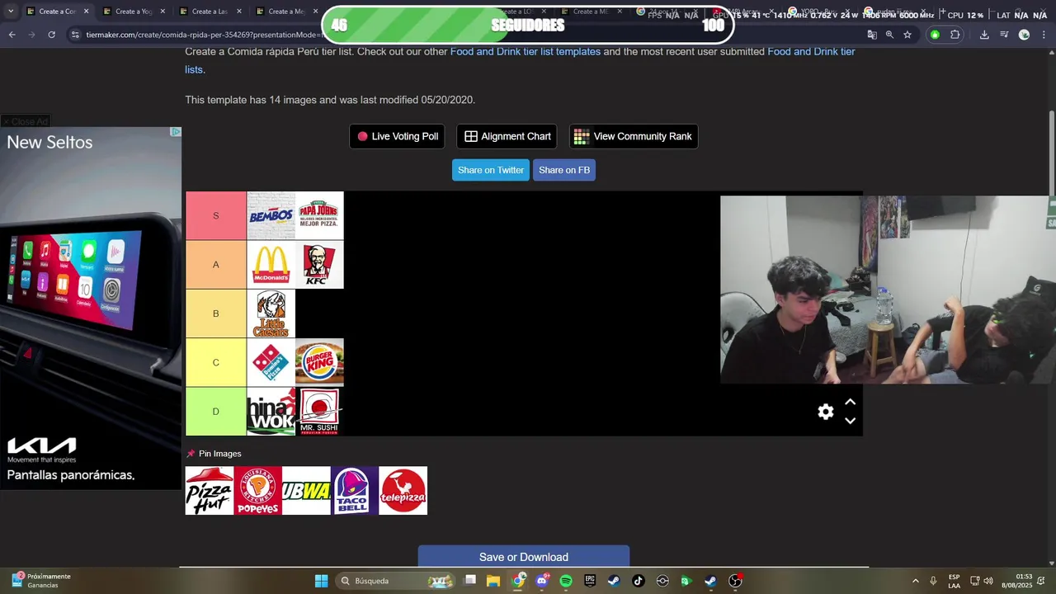Open the Chrome menu three dots
Screen dimensions: 1056x594
pyautogui.click(x=1044, y=35)
